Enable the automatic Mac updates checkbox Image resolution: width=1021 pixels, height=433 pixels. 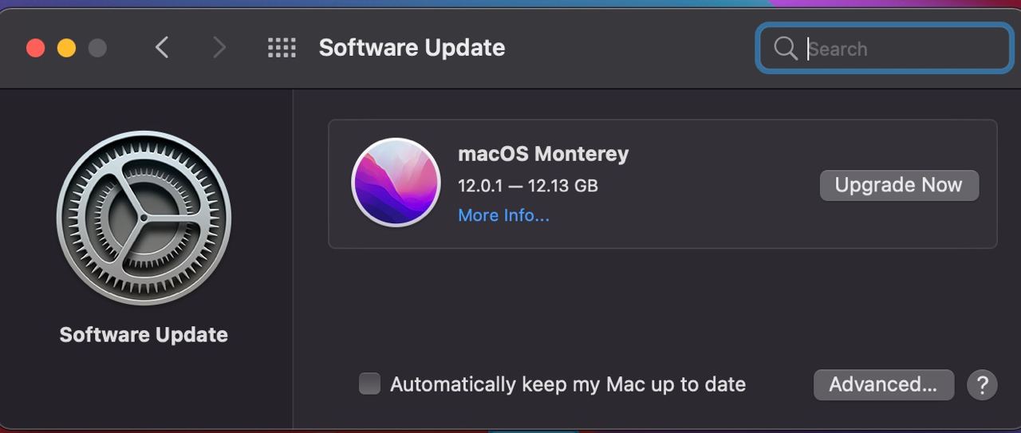pyautogui.click(x=369, y=384)
